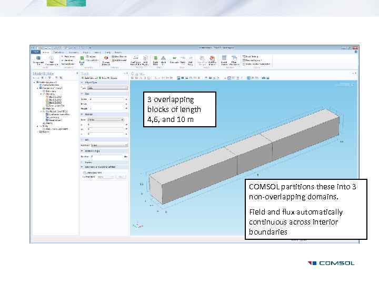This screenshot has width=379, height=284.
Task: Collapse the Rotation Angle section header
Action: [x=104, y=151]
